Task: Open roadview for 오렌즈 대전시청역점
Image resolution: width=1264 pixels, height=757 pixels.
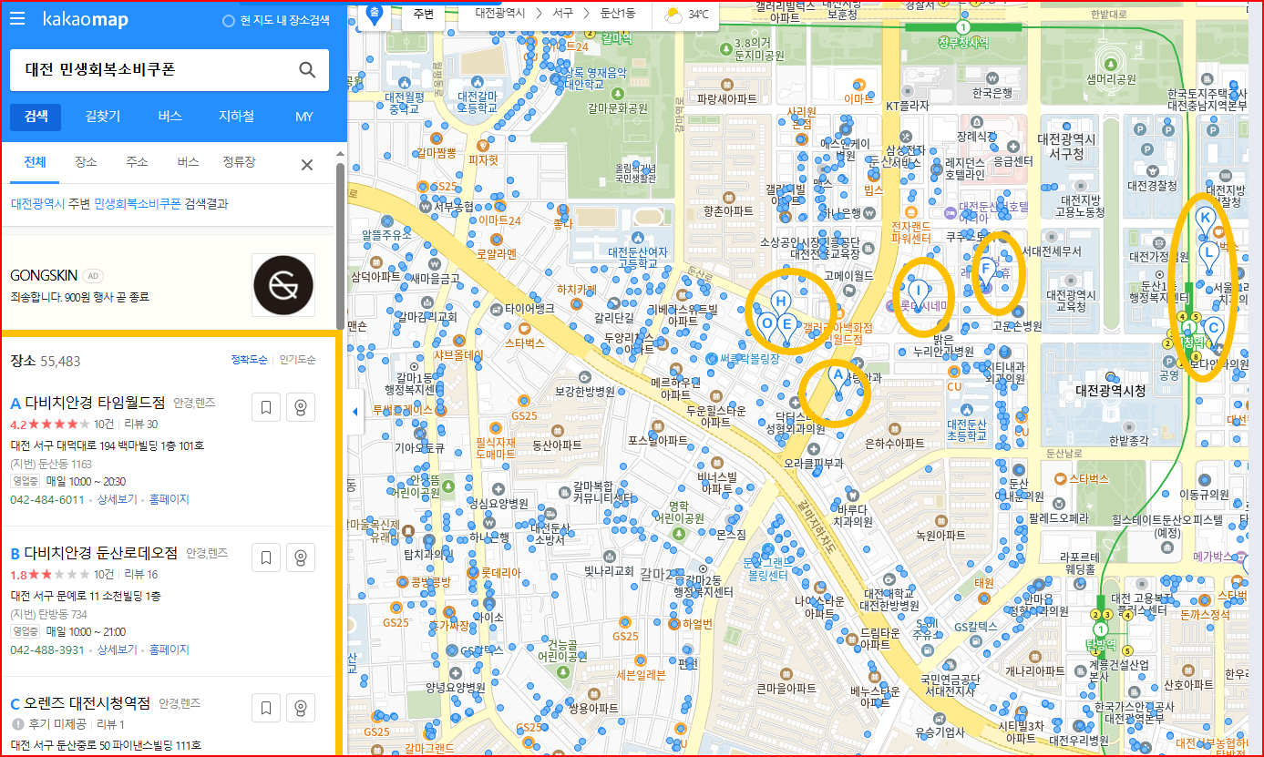Action: click(301, 708)
